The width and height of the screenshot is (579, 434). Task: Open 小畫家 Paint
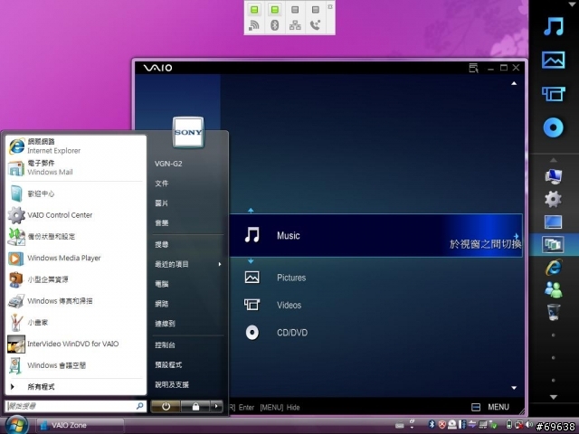click(76, 322)
